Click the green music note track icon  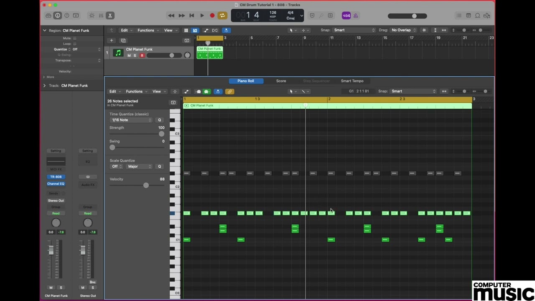[x=118, y=53]
